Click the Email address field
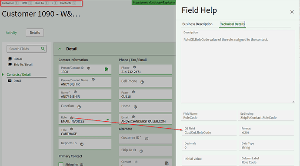 pyautogui.click(x=145, y=120)
